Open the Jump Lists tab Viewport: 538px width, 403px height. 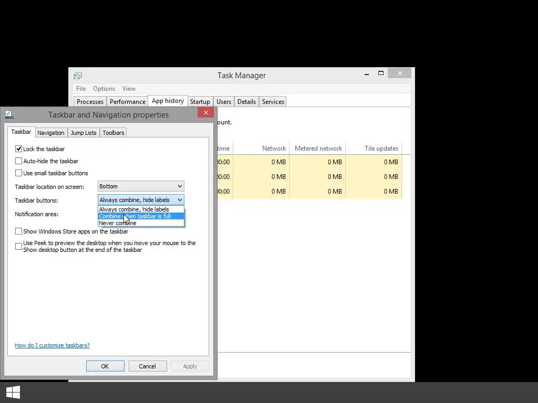pyautogui.click(x=84, y=133)
